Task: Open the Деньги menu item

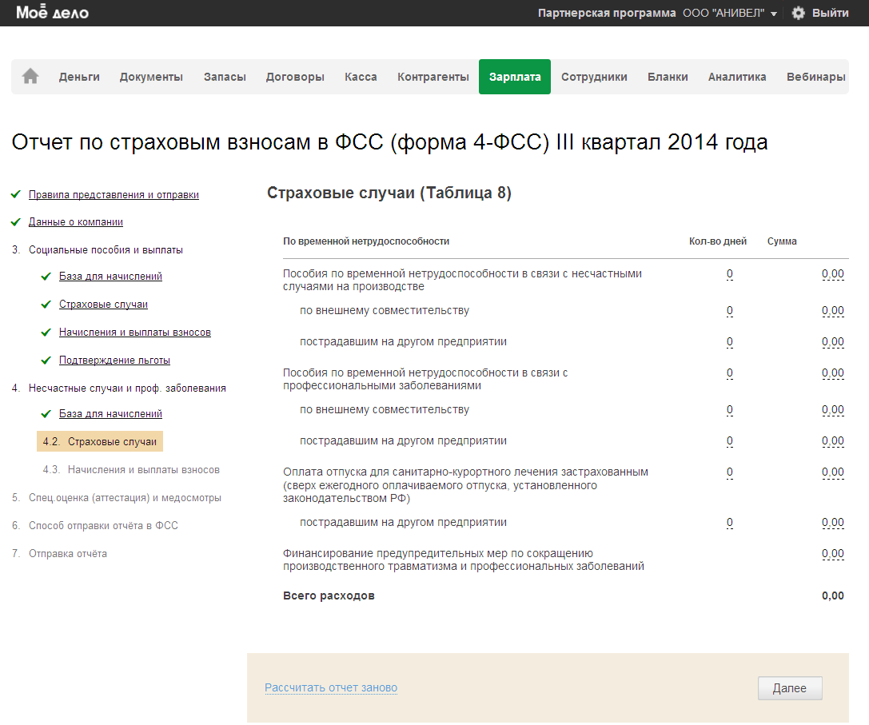Action: [79, 77]
